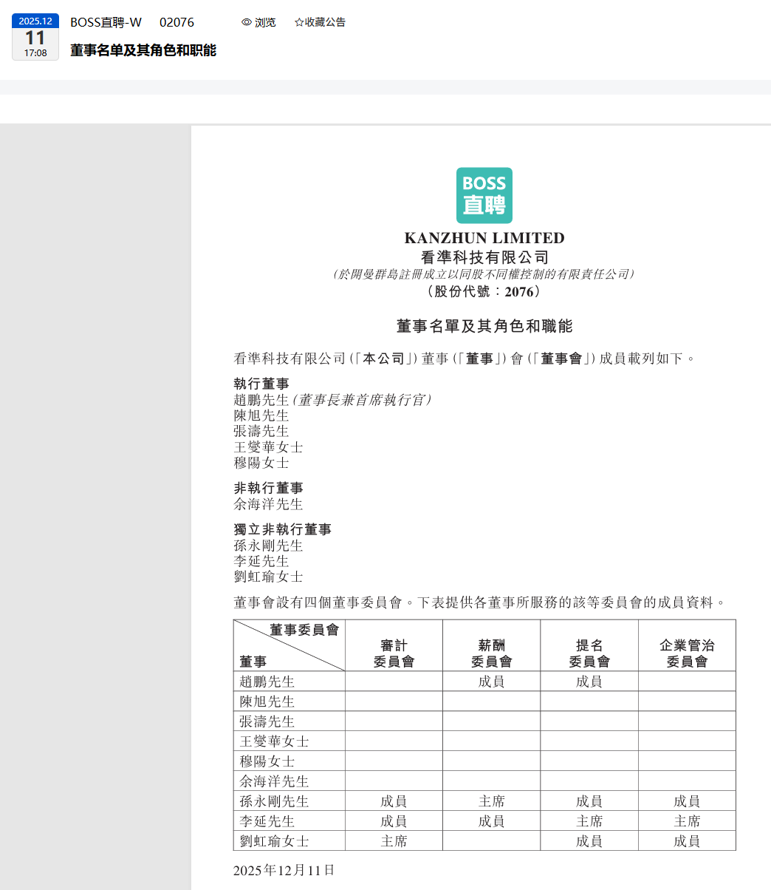The image size is (771, 890).
Task: Click the text （股份代號：2076）
Action: (x=484, y=291)
